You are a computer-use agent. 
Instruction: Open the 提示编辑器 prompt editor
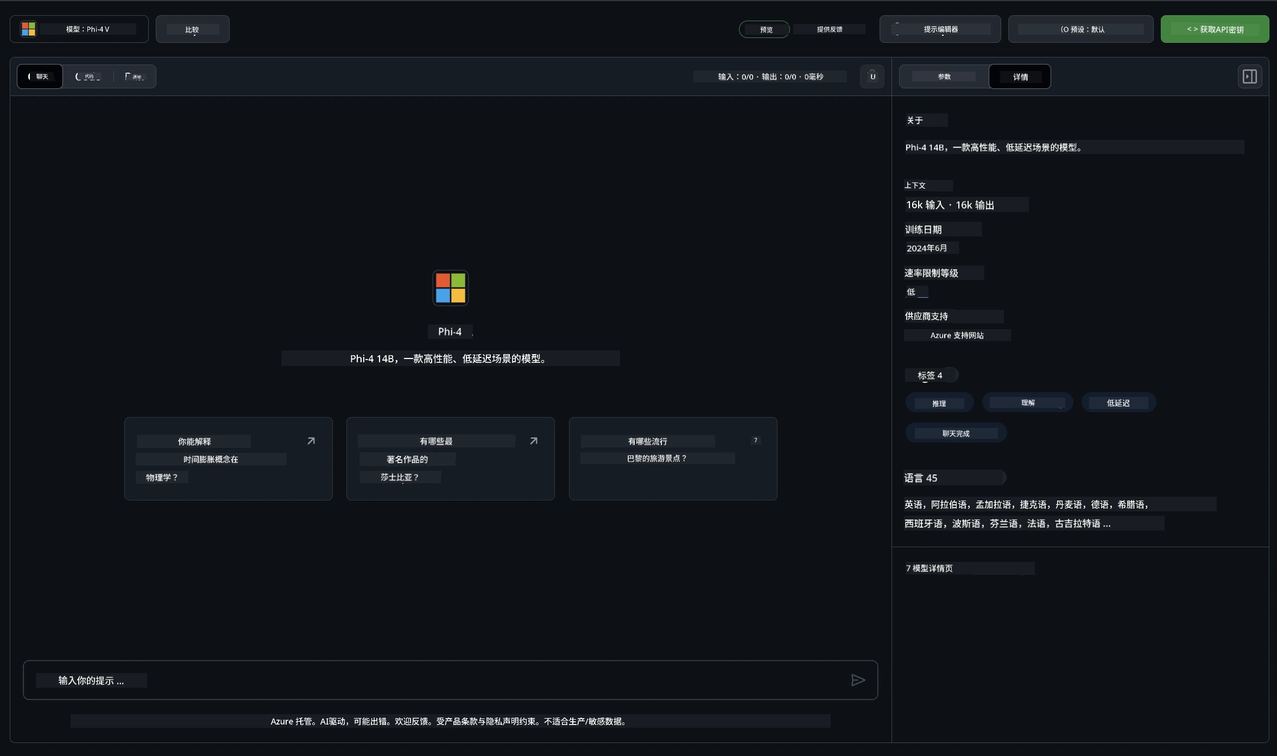click(x=940, y=29)
